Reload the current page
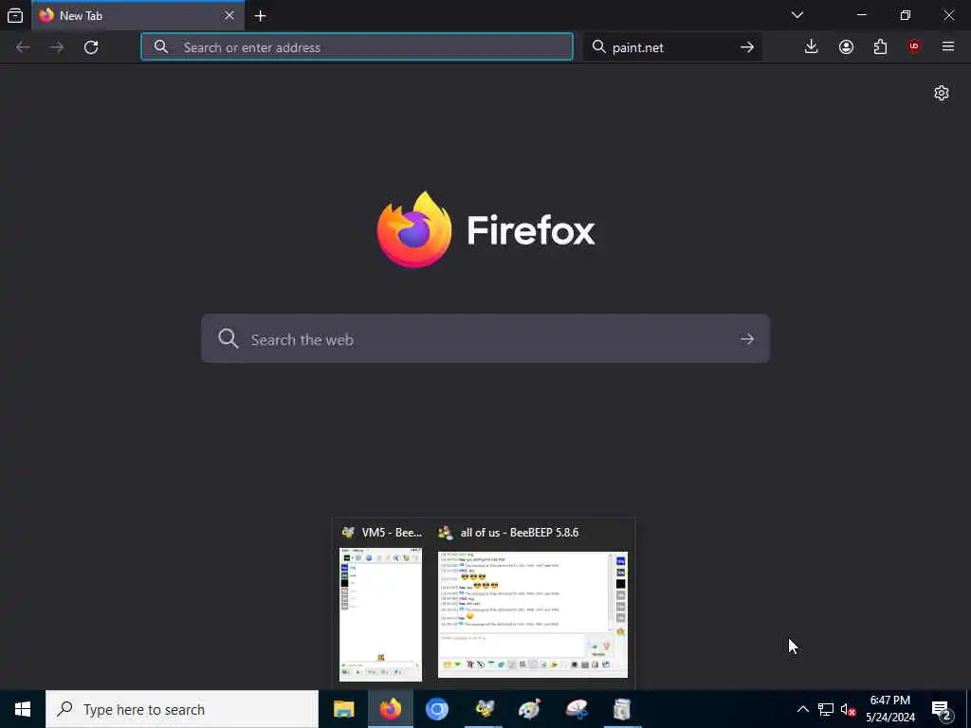The image size is (971, 728). click(91, 47)
